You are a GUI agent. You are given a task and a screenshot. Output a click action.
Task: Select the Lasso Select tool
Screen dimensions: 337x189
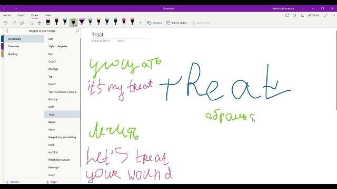pyautogui.click(x=22, y=23)
